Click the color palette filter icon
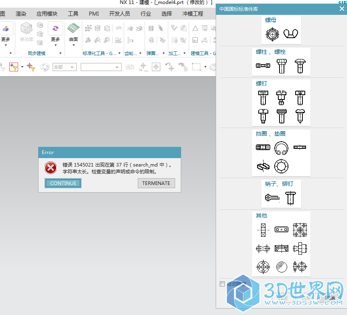Image resolution: width=347 pixels, height=315 pixels. point(44,67)
